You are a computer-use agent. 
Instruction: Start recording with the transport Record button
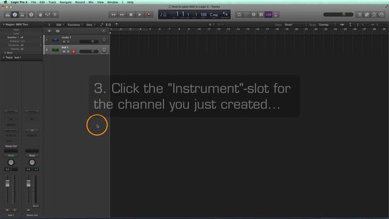pos(148,15)
